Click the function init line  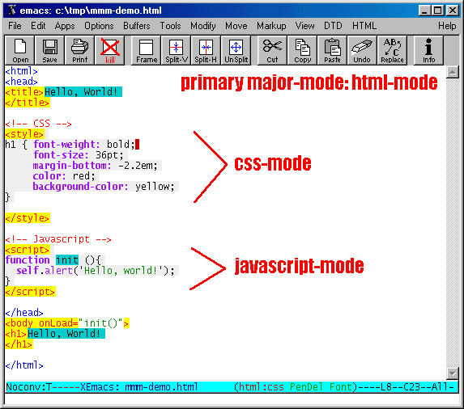[x=53, y=260]
